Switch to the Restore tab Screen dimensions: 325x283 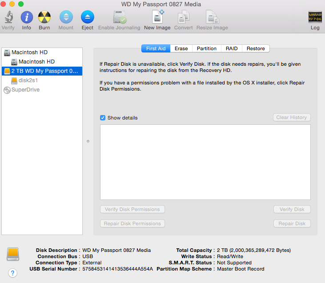(x=256, y=48)
